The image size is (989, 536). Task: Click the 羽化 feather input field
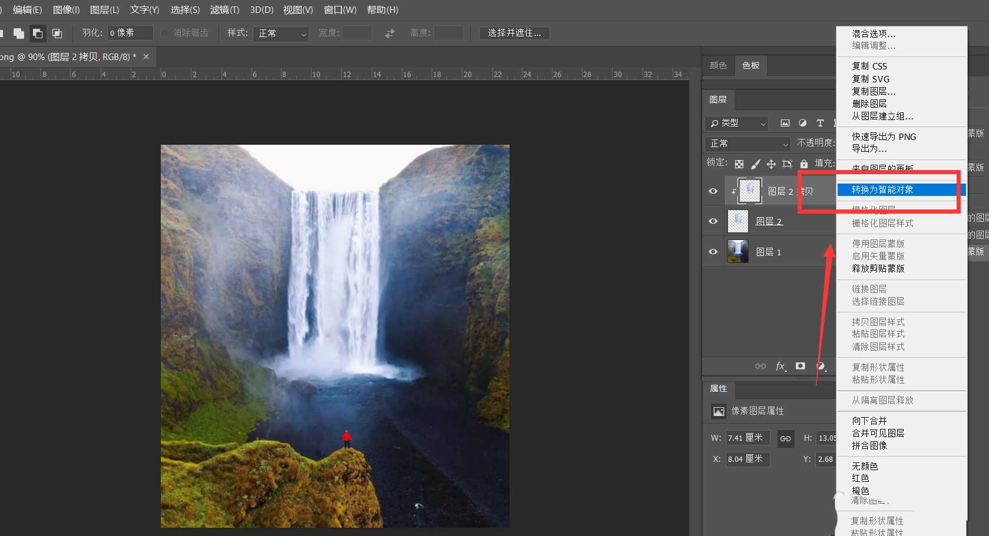[130, 33]
